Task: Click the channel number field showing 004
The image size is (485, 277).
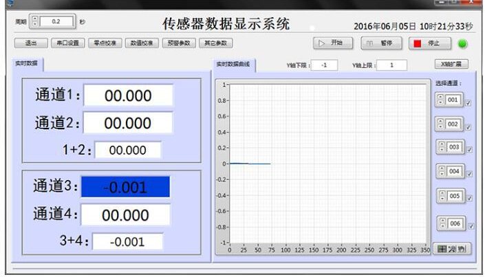Action: 454,171
